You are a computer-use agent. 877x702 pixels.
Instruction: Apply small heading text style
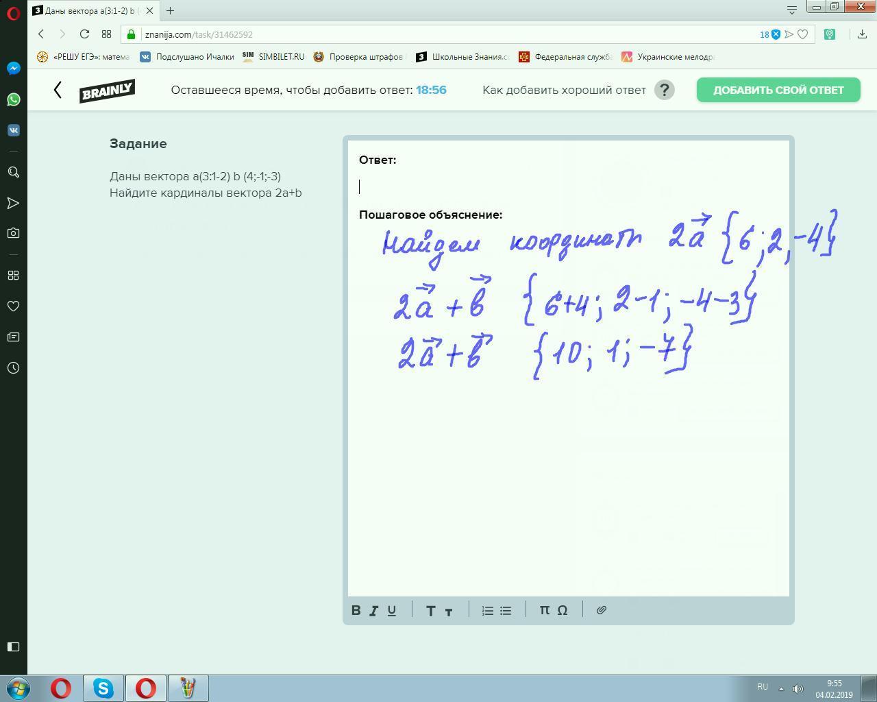click(x=449, y=612)
